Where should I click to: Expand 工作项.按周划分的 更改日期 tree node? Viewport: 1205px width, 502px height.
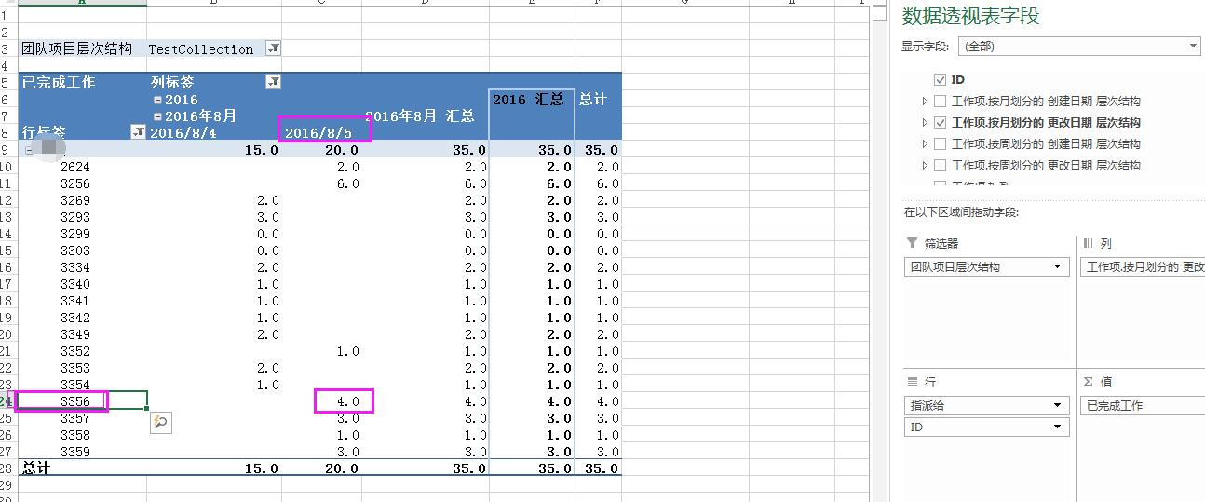(x=925, y=166)
